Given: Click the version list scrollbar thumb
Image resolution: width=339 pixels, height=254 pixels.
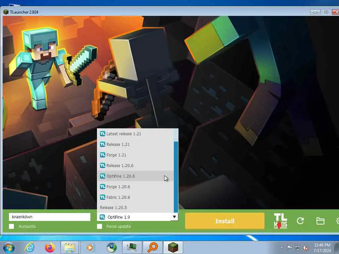Looking at the screenshot, I should click(x=176, y=135).
